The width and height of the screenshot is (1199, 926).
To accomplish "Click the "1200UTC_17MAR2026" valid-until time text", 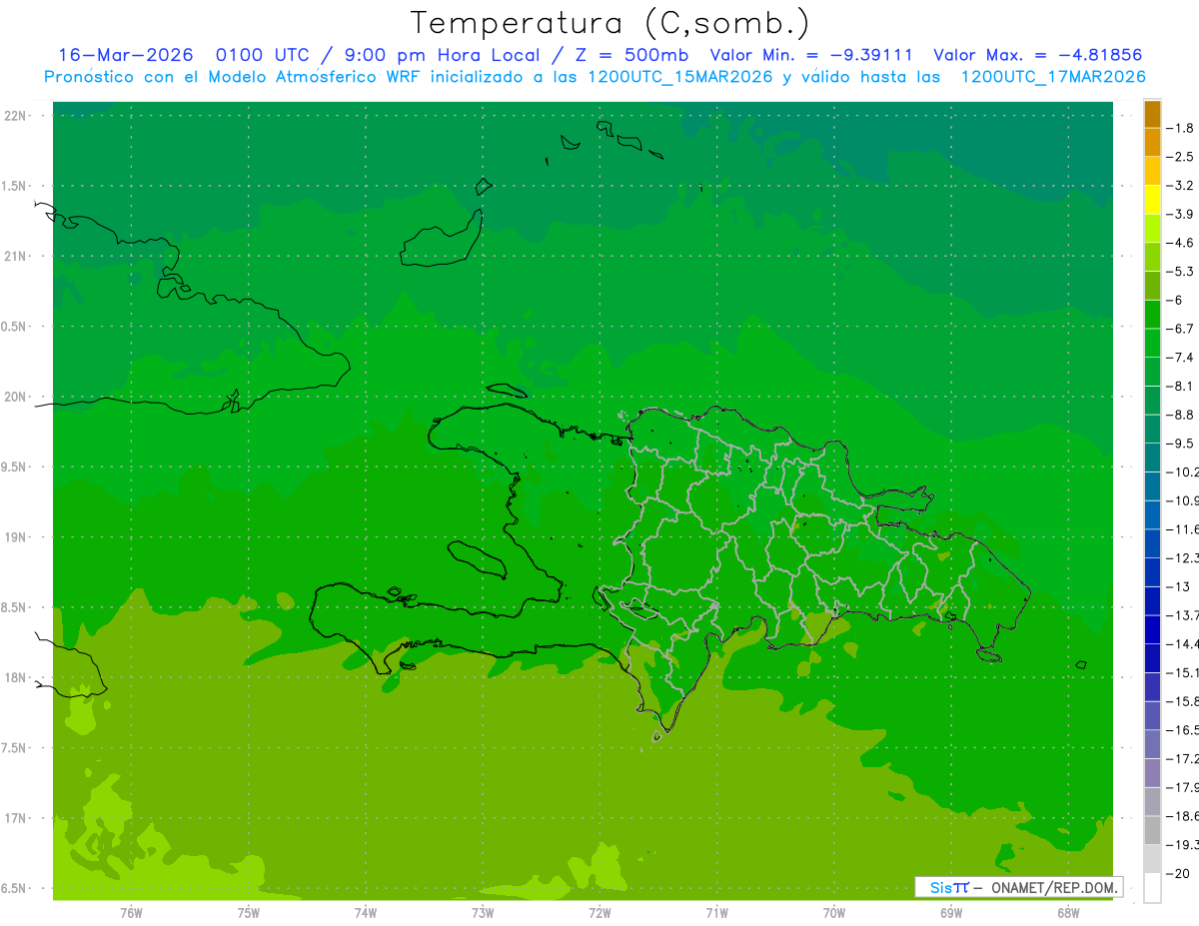I will click(1053, 77).
